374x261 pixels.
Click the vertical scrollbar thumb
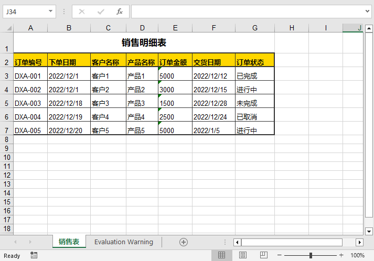[369, 125]
